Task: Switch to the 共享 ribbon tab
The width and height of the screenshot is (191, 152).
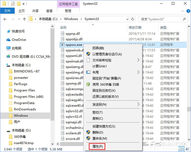Action: [x=35, y=11]
